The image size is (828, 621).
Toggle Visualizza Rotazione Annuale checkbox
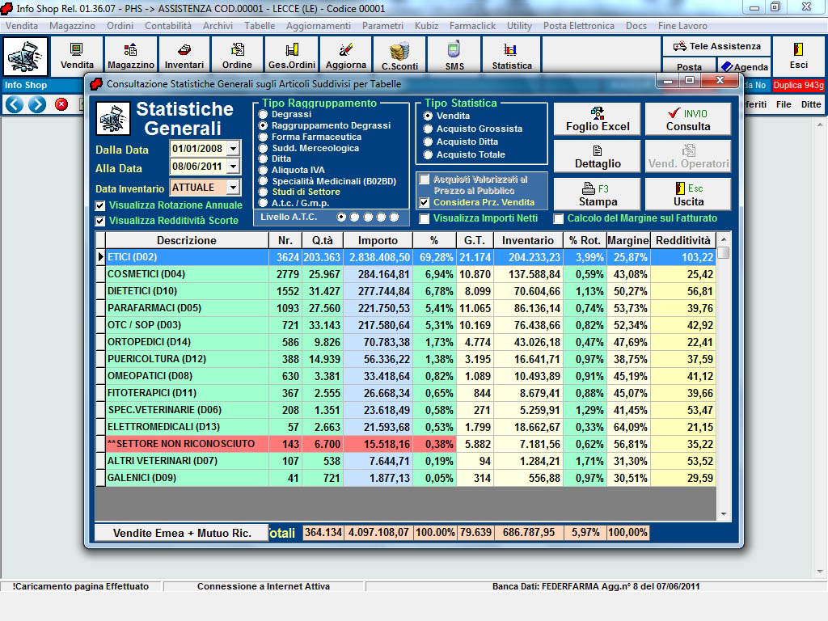[100, 205]
